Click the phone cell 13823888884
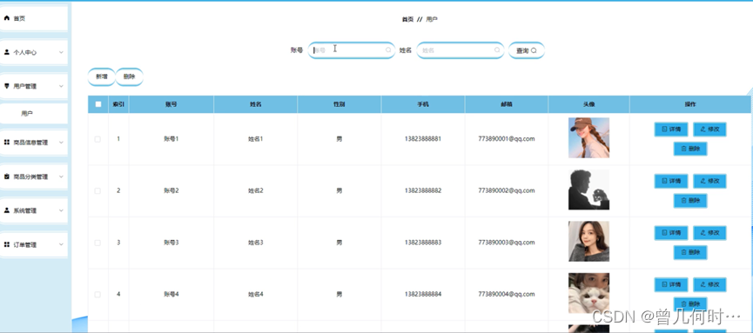Viewport: 753px width, 333px height. (x=422, y=294)
